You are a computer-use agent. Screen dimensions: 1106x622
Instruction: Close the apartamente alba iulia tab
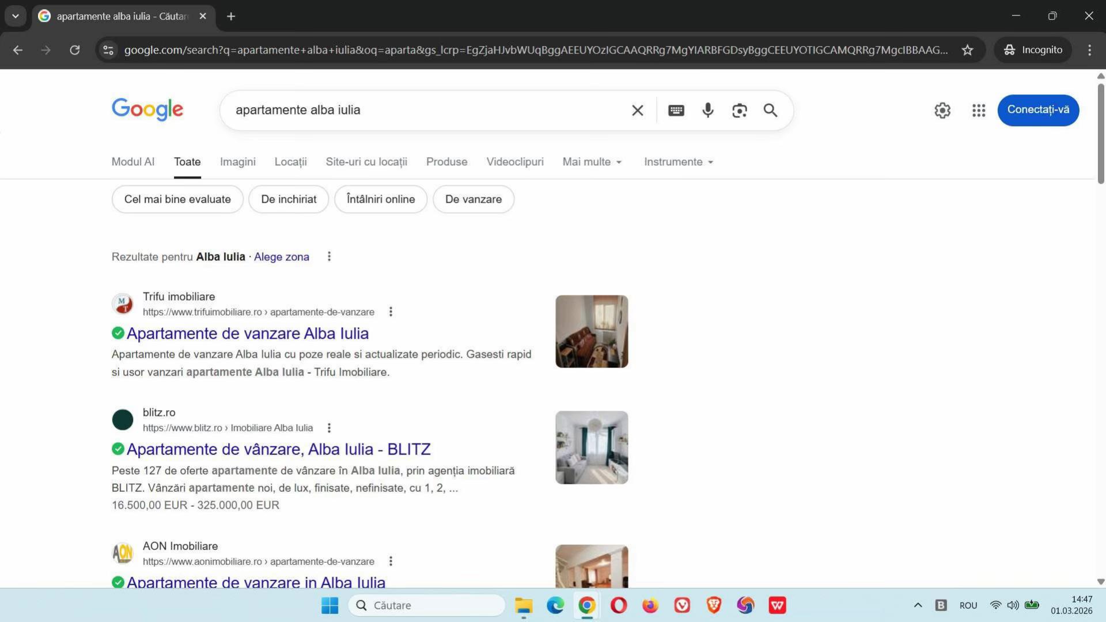[203, 16]
